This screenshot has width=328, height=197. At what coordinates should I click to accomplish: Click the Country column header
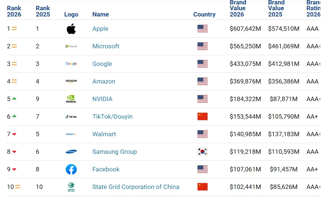[x=204, y=14]
